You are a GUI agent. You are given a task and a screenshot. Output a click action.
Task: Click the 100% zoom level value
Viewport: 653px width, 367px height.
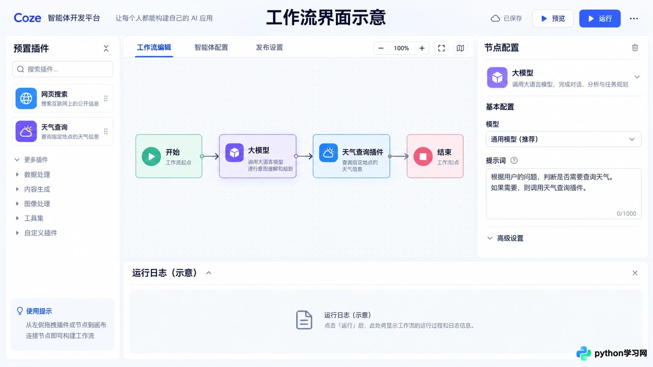(401, 48)
